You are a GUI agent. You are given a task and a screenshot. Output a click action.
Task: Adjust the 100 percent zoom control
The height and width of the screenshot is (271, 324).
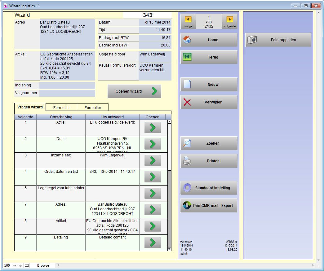[7, 265]
